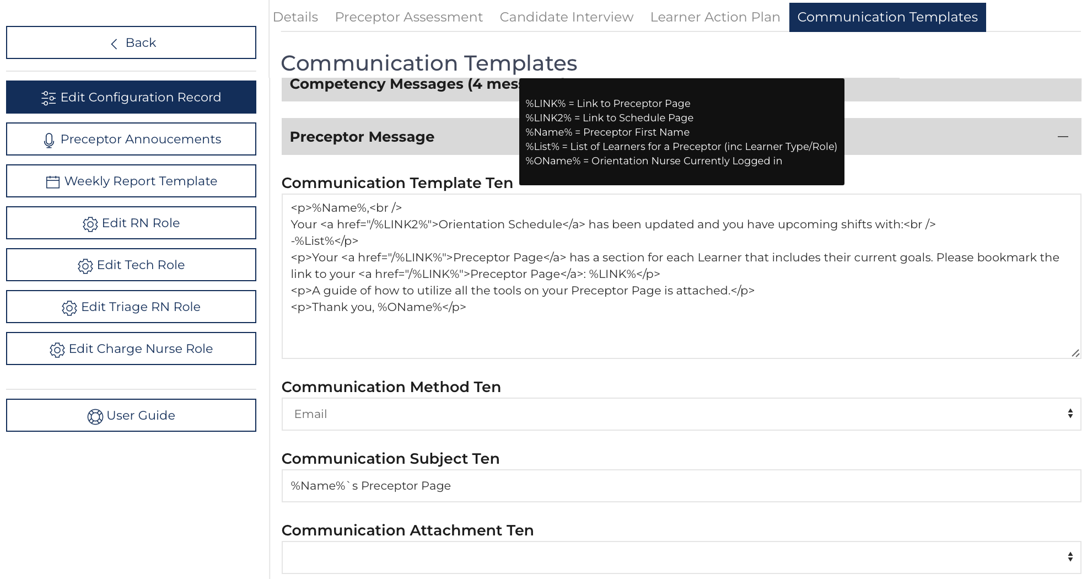Click the Communication Template Ten label
Viewport: 1087px width, 579px height.
point(397,183)
